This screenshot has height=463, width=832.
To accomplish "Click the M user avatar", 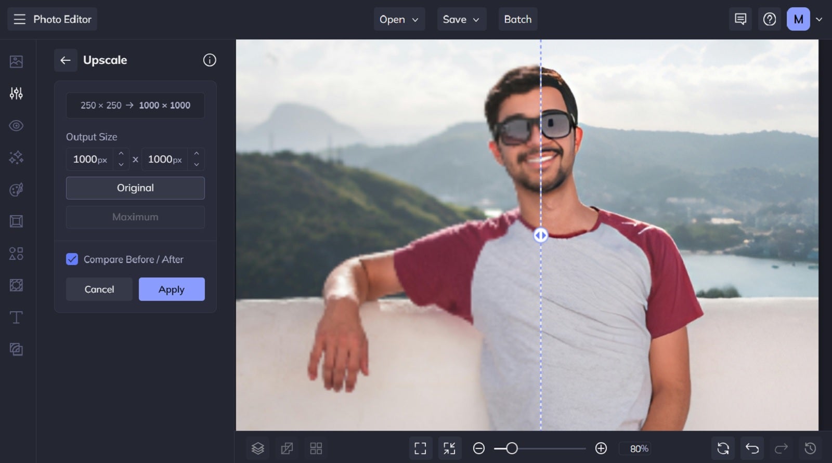I will pos(798,19).
